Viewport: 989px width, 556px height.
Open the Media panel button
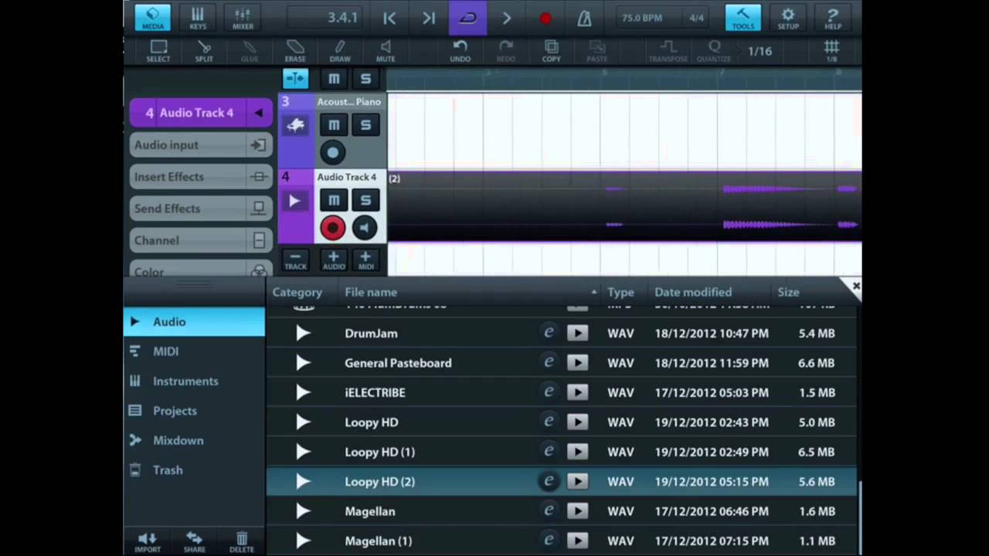[x=152, y=18]
